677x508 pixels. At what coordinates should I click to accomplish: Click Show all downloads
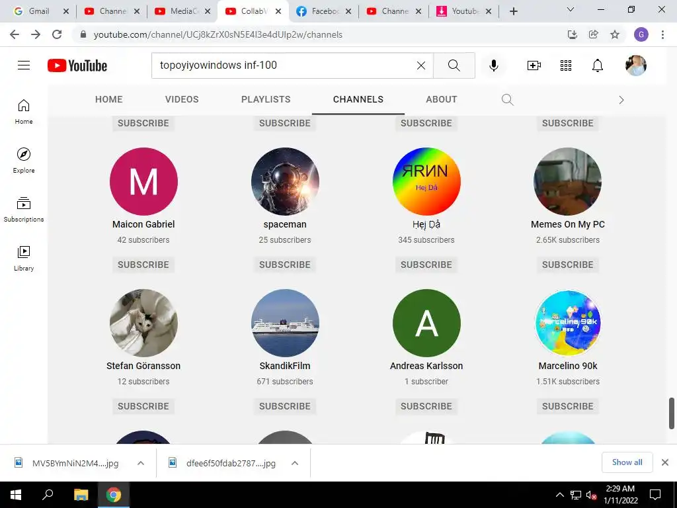(627, 462)
